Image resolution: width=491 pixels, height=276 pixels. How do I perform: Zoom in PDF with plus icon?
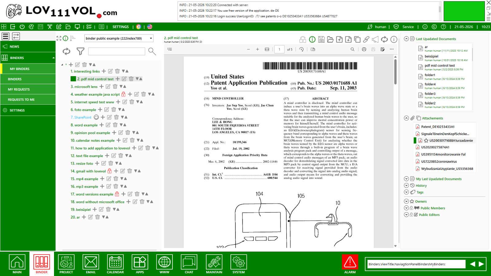pyautogui.click(x=257, y=49)
